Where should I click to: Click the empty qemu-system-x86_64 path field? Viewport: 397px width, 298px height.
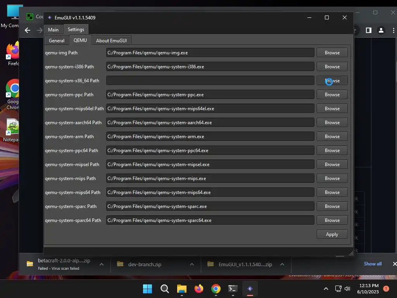click(x=210, y=81)
